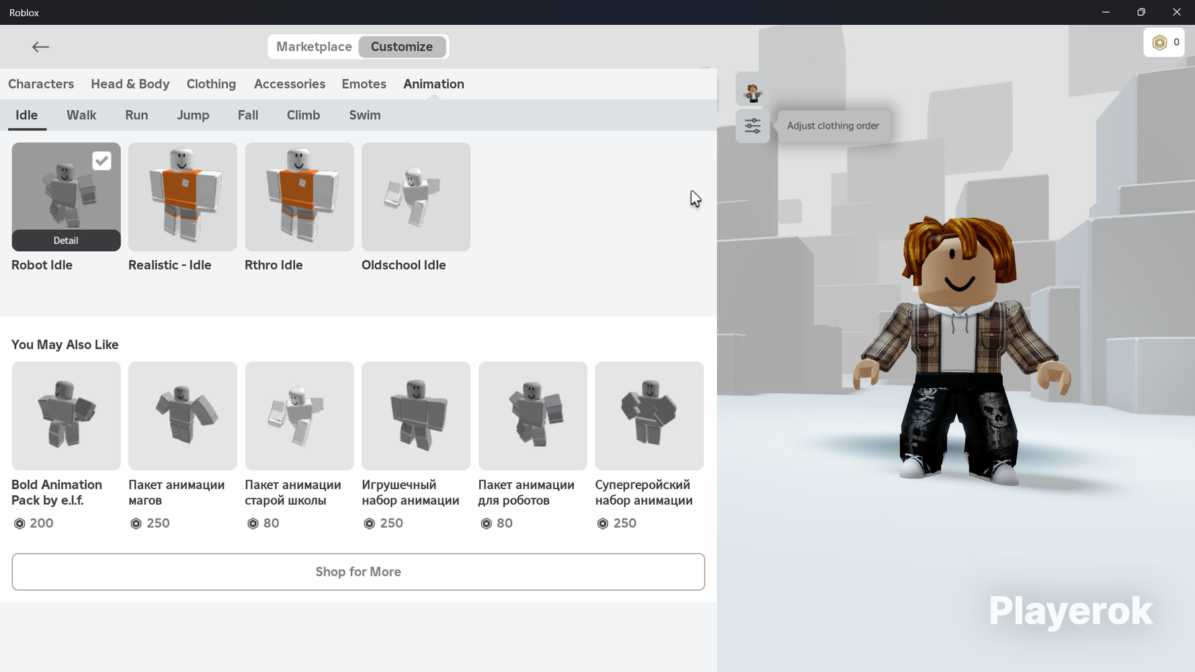1195x672 pixels.
Task: Restore down the Roblox window
Action: 1141,12
